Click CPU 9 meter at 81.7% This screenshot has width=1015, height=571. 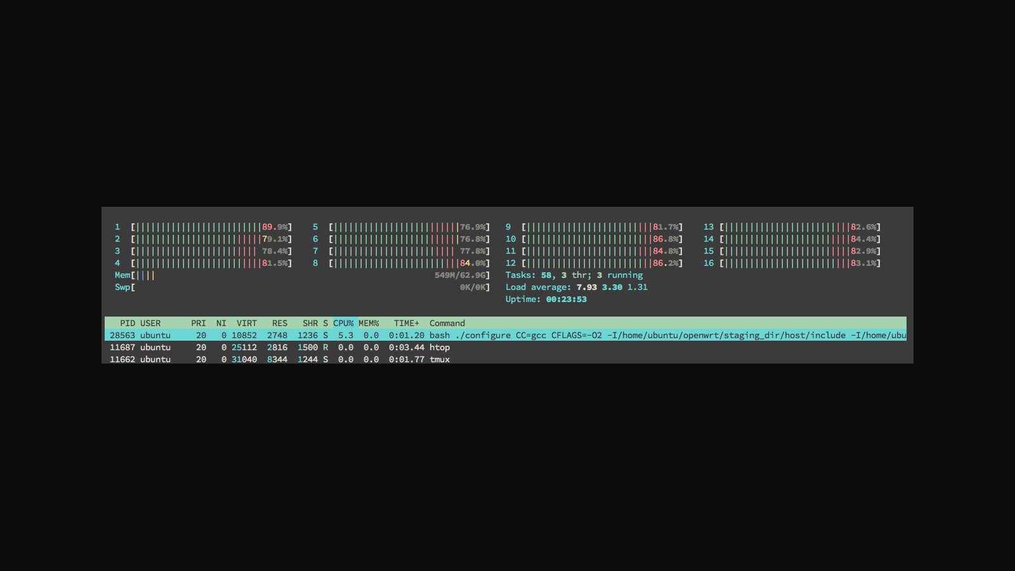(594, 226)
